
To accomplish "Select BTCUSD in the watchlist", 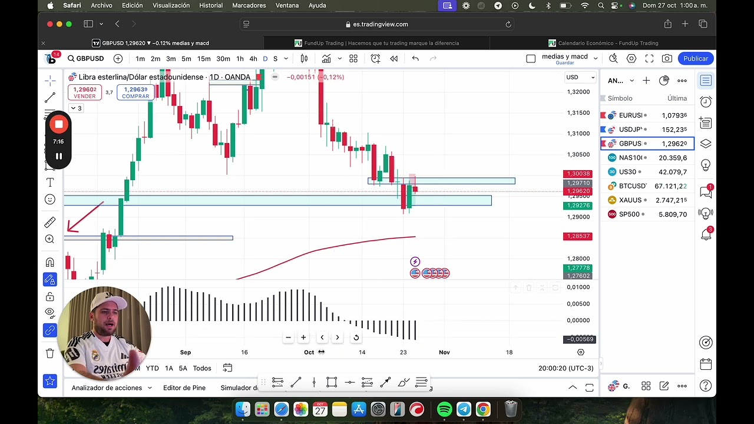I will coord(647,186).
